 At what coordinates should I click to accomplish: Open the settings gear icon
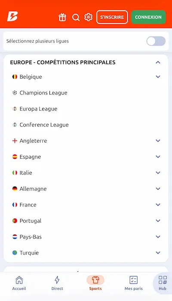click(88, 17)
